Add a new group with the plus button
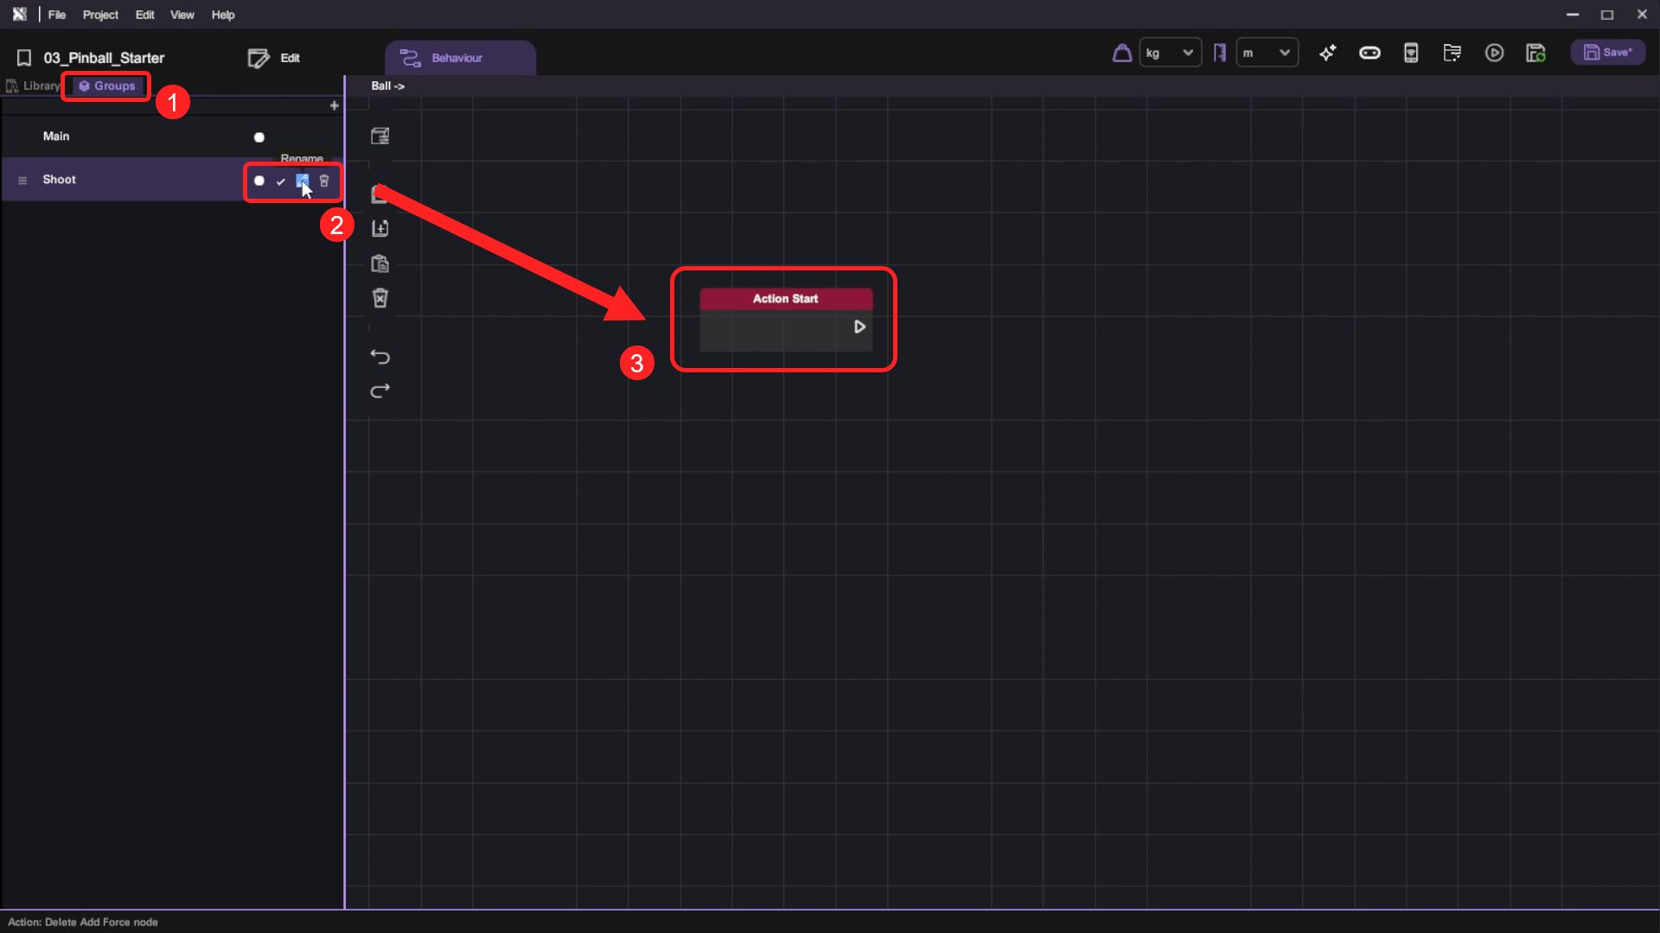Viewport: 1660px width, 933px height. [335, 105]
